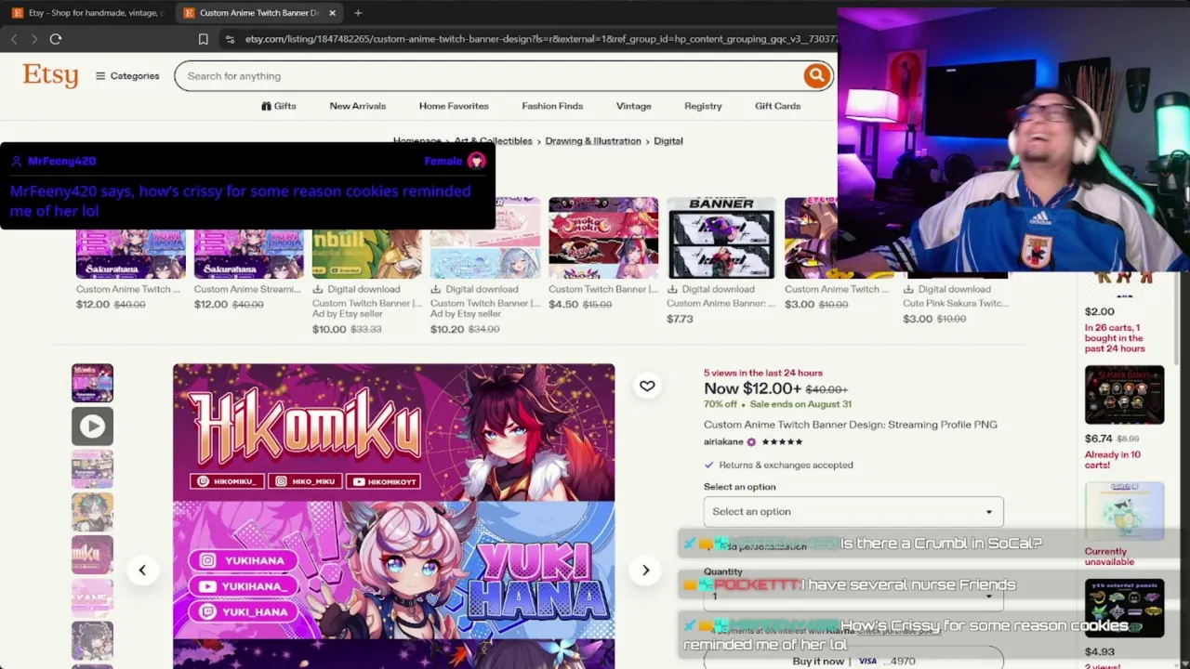This screenshot has height=669, width=1190.
Task: Visit the airiakane shop link
Action: 722,442
